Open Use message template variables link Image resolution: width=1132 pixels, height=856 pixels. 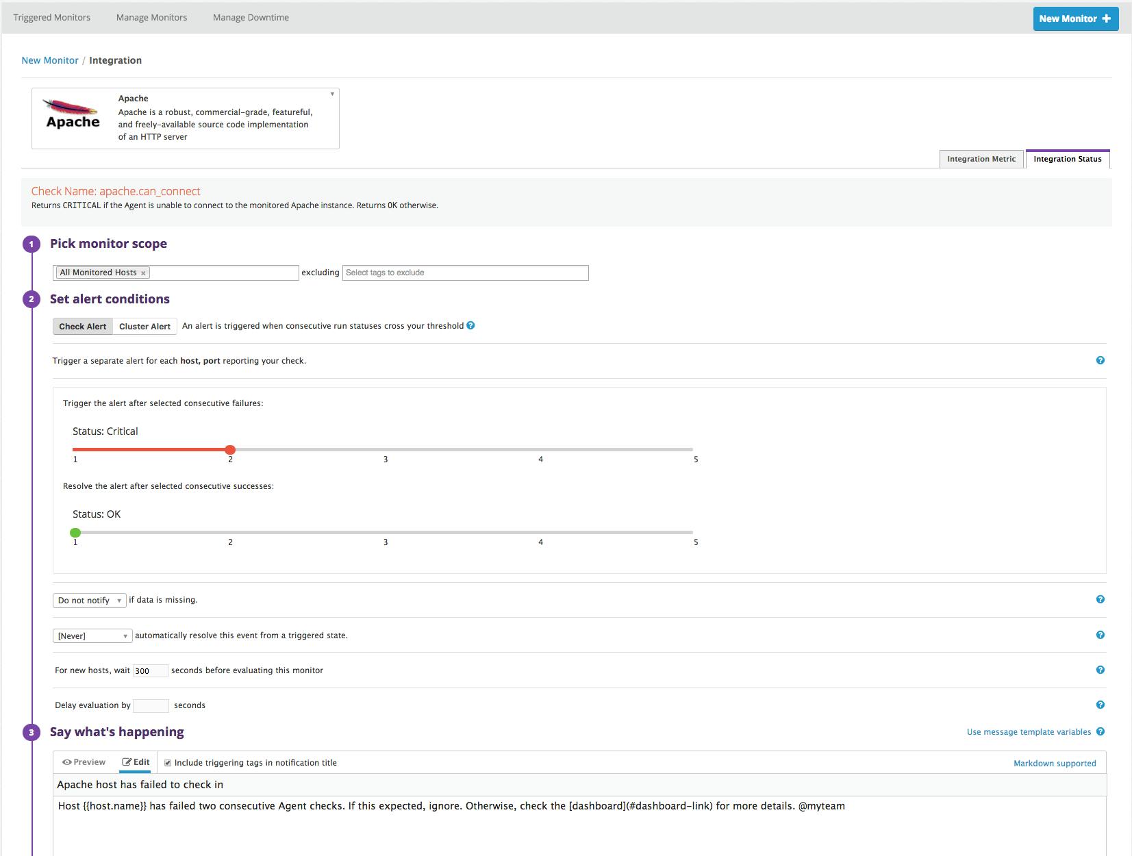[x=1029, y=732]
